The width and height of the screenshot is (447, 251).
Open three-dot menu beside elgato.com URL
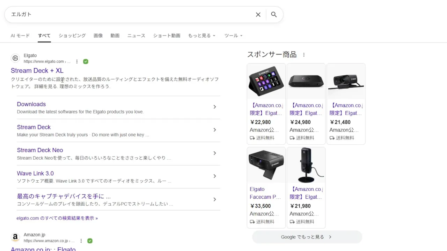click(77, 61)
